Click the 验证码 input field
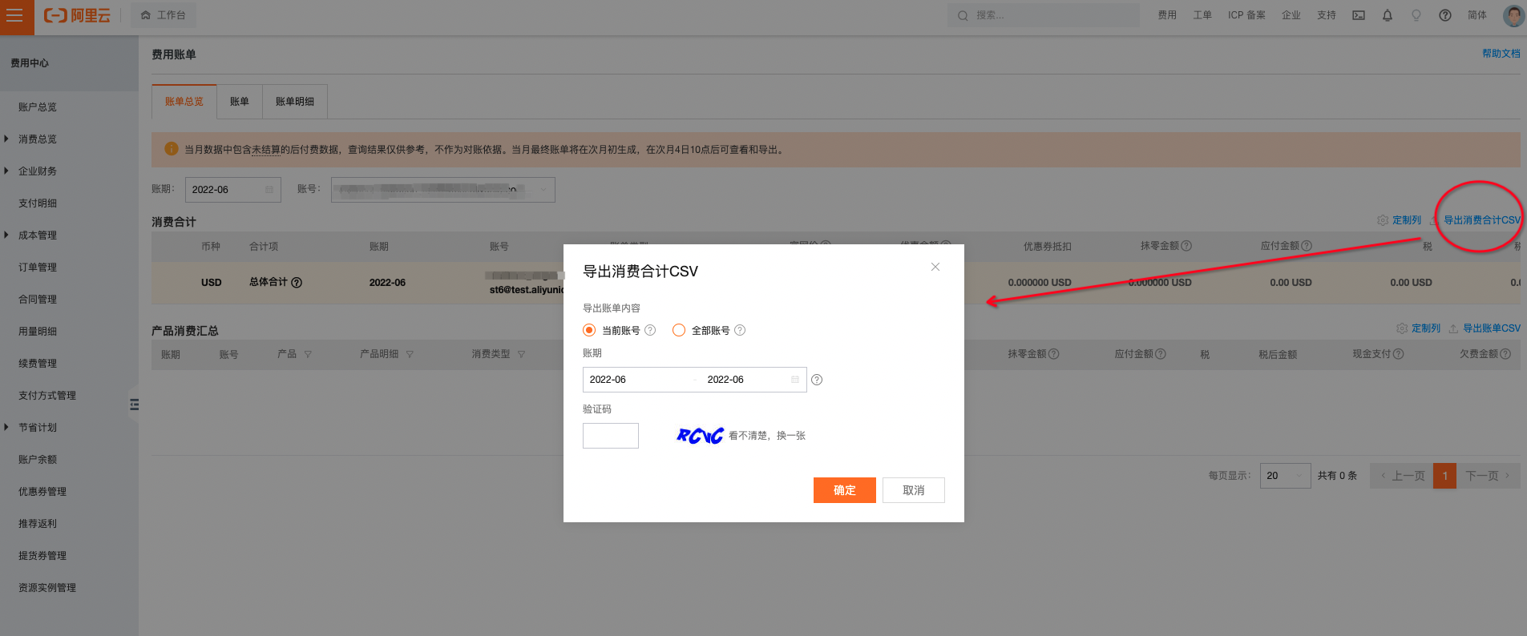This screenshot has height=636, width=1527. tap(611, 436)
